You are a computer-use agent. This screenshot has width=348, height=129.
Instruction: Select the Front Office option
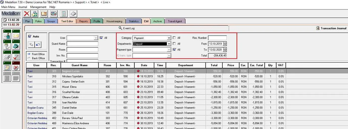[x=36, y=54]
